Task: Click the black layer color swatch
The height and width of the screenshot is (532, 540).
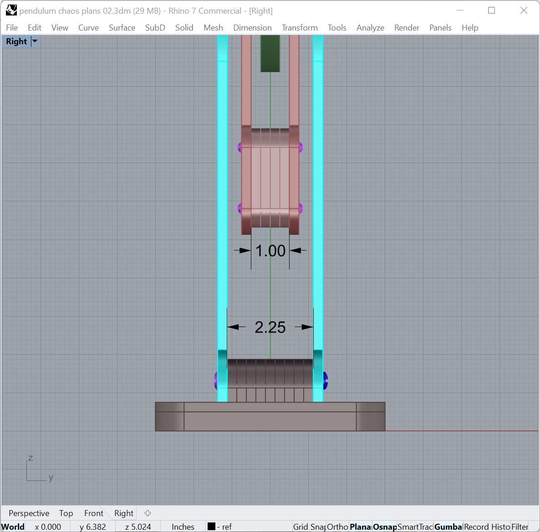Action: point(211,526)
